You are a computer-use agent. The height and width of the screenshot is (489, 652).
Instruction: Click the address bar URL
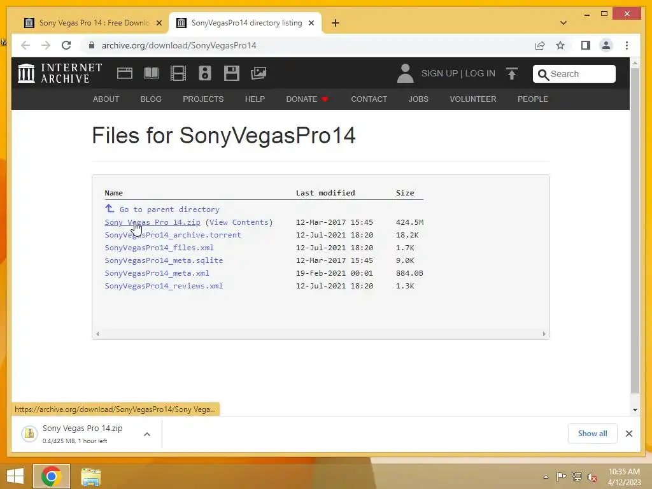[x=179, y=45]
